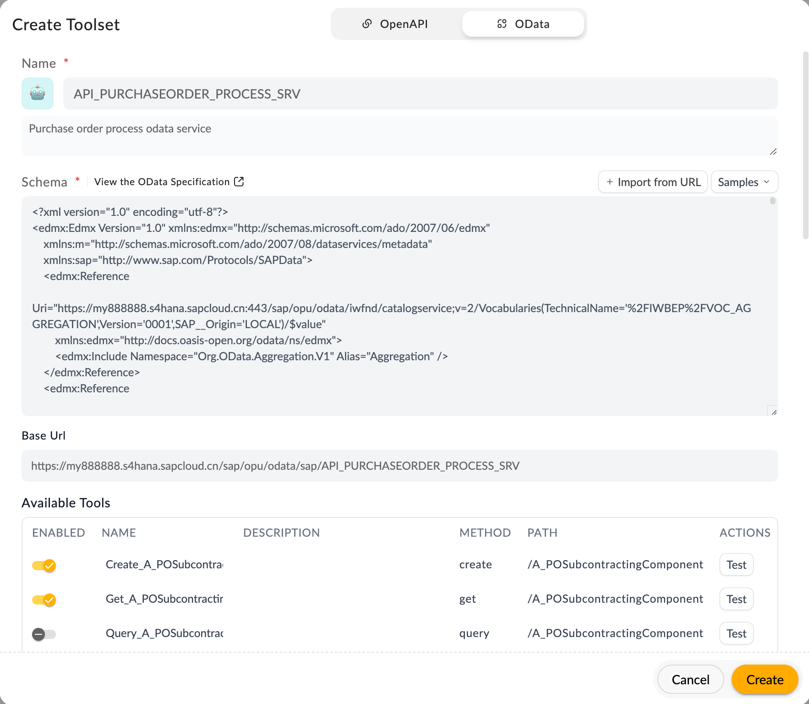This screenshot has height=704, width=809.
Task: Test the Get_A_POSubcontracting tool
Action: click(736, 599)
